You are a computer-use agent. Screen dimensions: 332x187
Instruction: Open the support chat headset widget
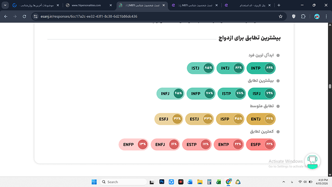coord(312,161)
